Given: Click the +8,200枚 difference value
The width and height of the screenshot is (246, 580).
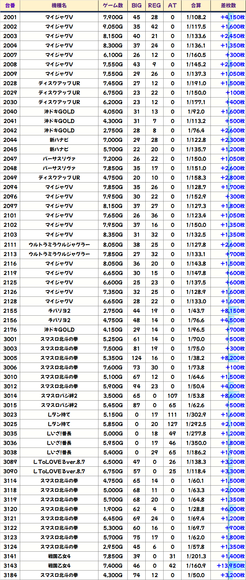Looking at the screenshot, I should (233, 358).
